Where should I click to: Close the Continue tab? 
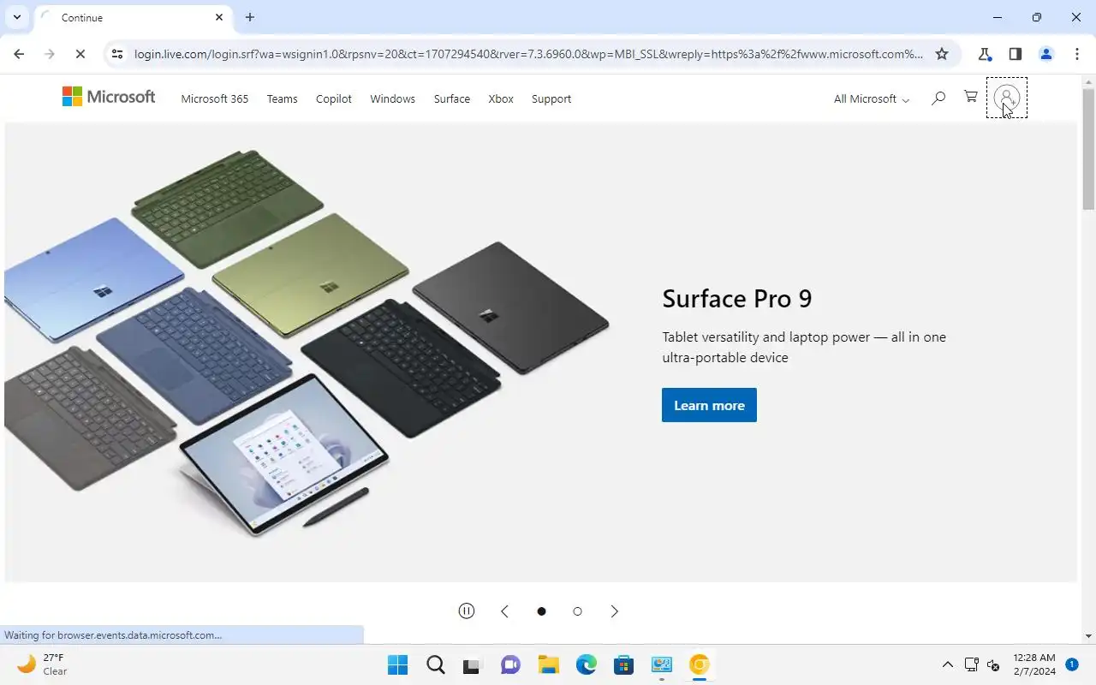219,17
